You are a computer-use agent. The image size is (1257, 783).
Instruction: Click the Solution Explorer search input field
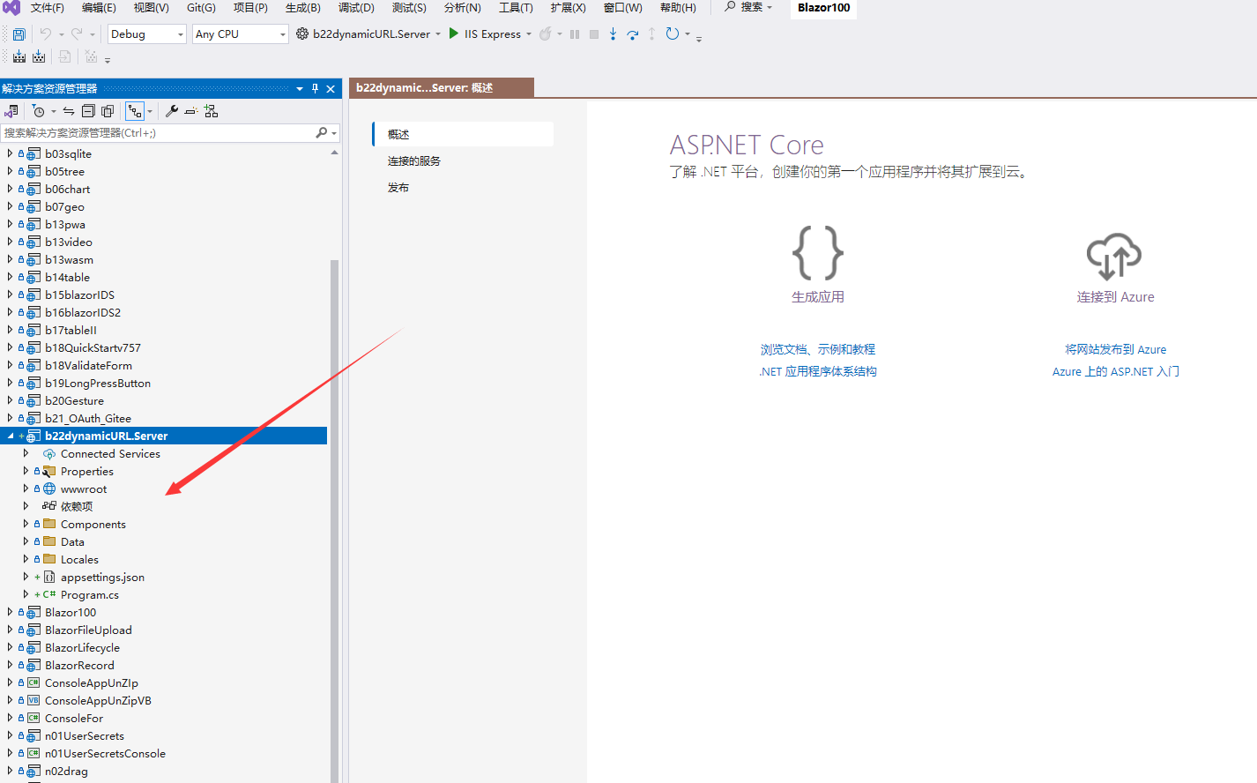pyautogui.click(x=159, y=132)
